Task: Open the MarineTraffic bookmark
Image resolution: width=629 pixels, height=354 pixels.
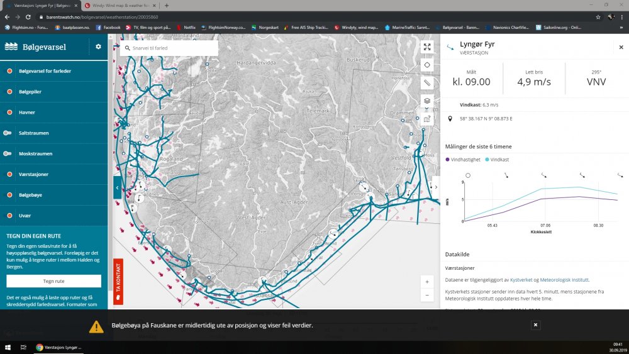Action: click(407, 27)
